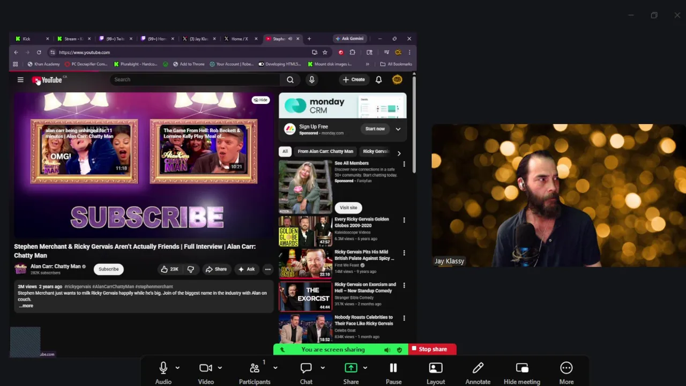Subscribe to Alan Carr: Chatty Man
Image resolution: width=686 pixels, height=386 pixels.
click(x=108, y=269)
